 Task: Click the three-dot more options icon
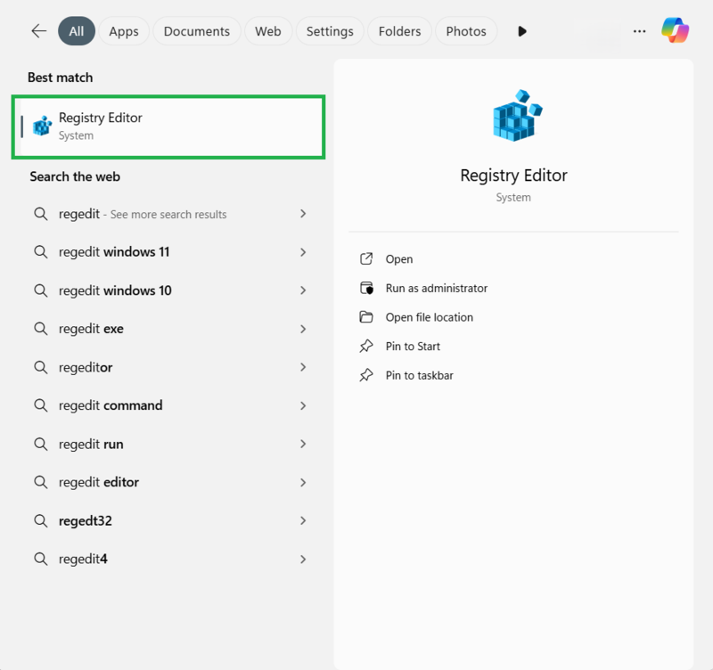pyautogui.click(x=639, y=31)
